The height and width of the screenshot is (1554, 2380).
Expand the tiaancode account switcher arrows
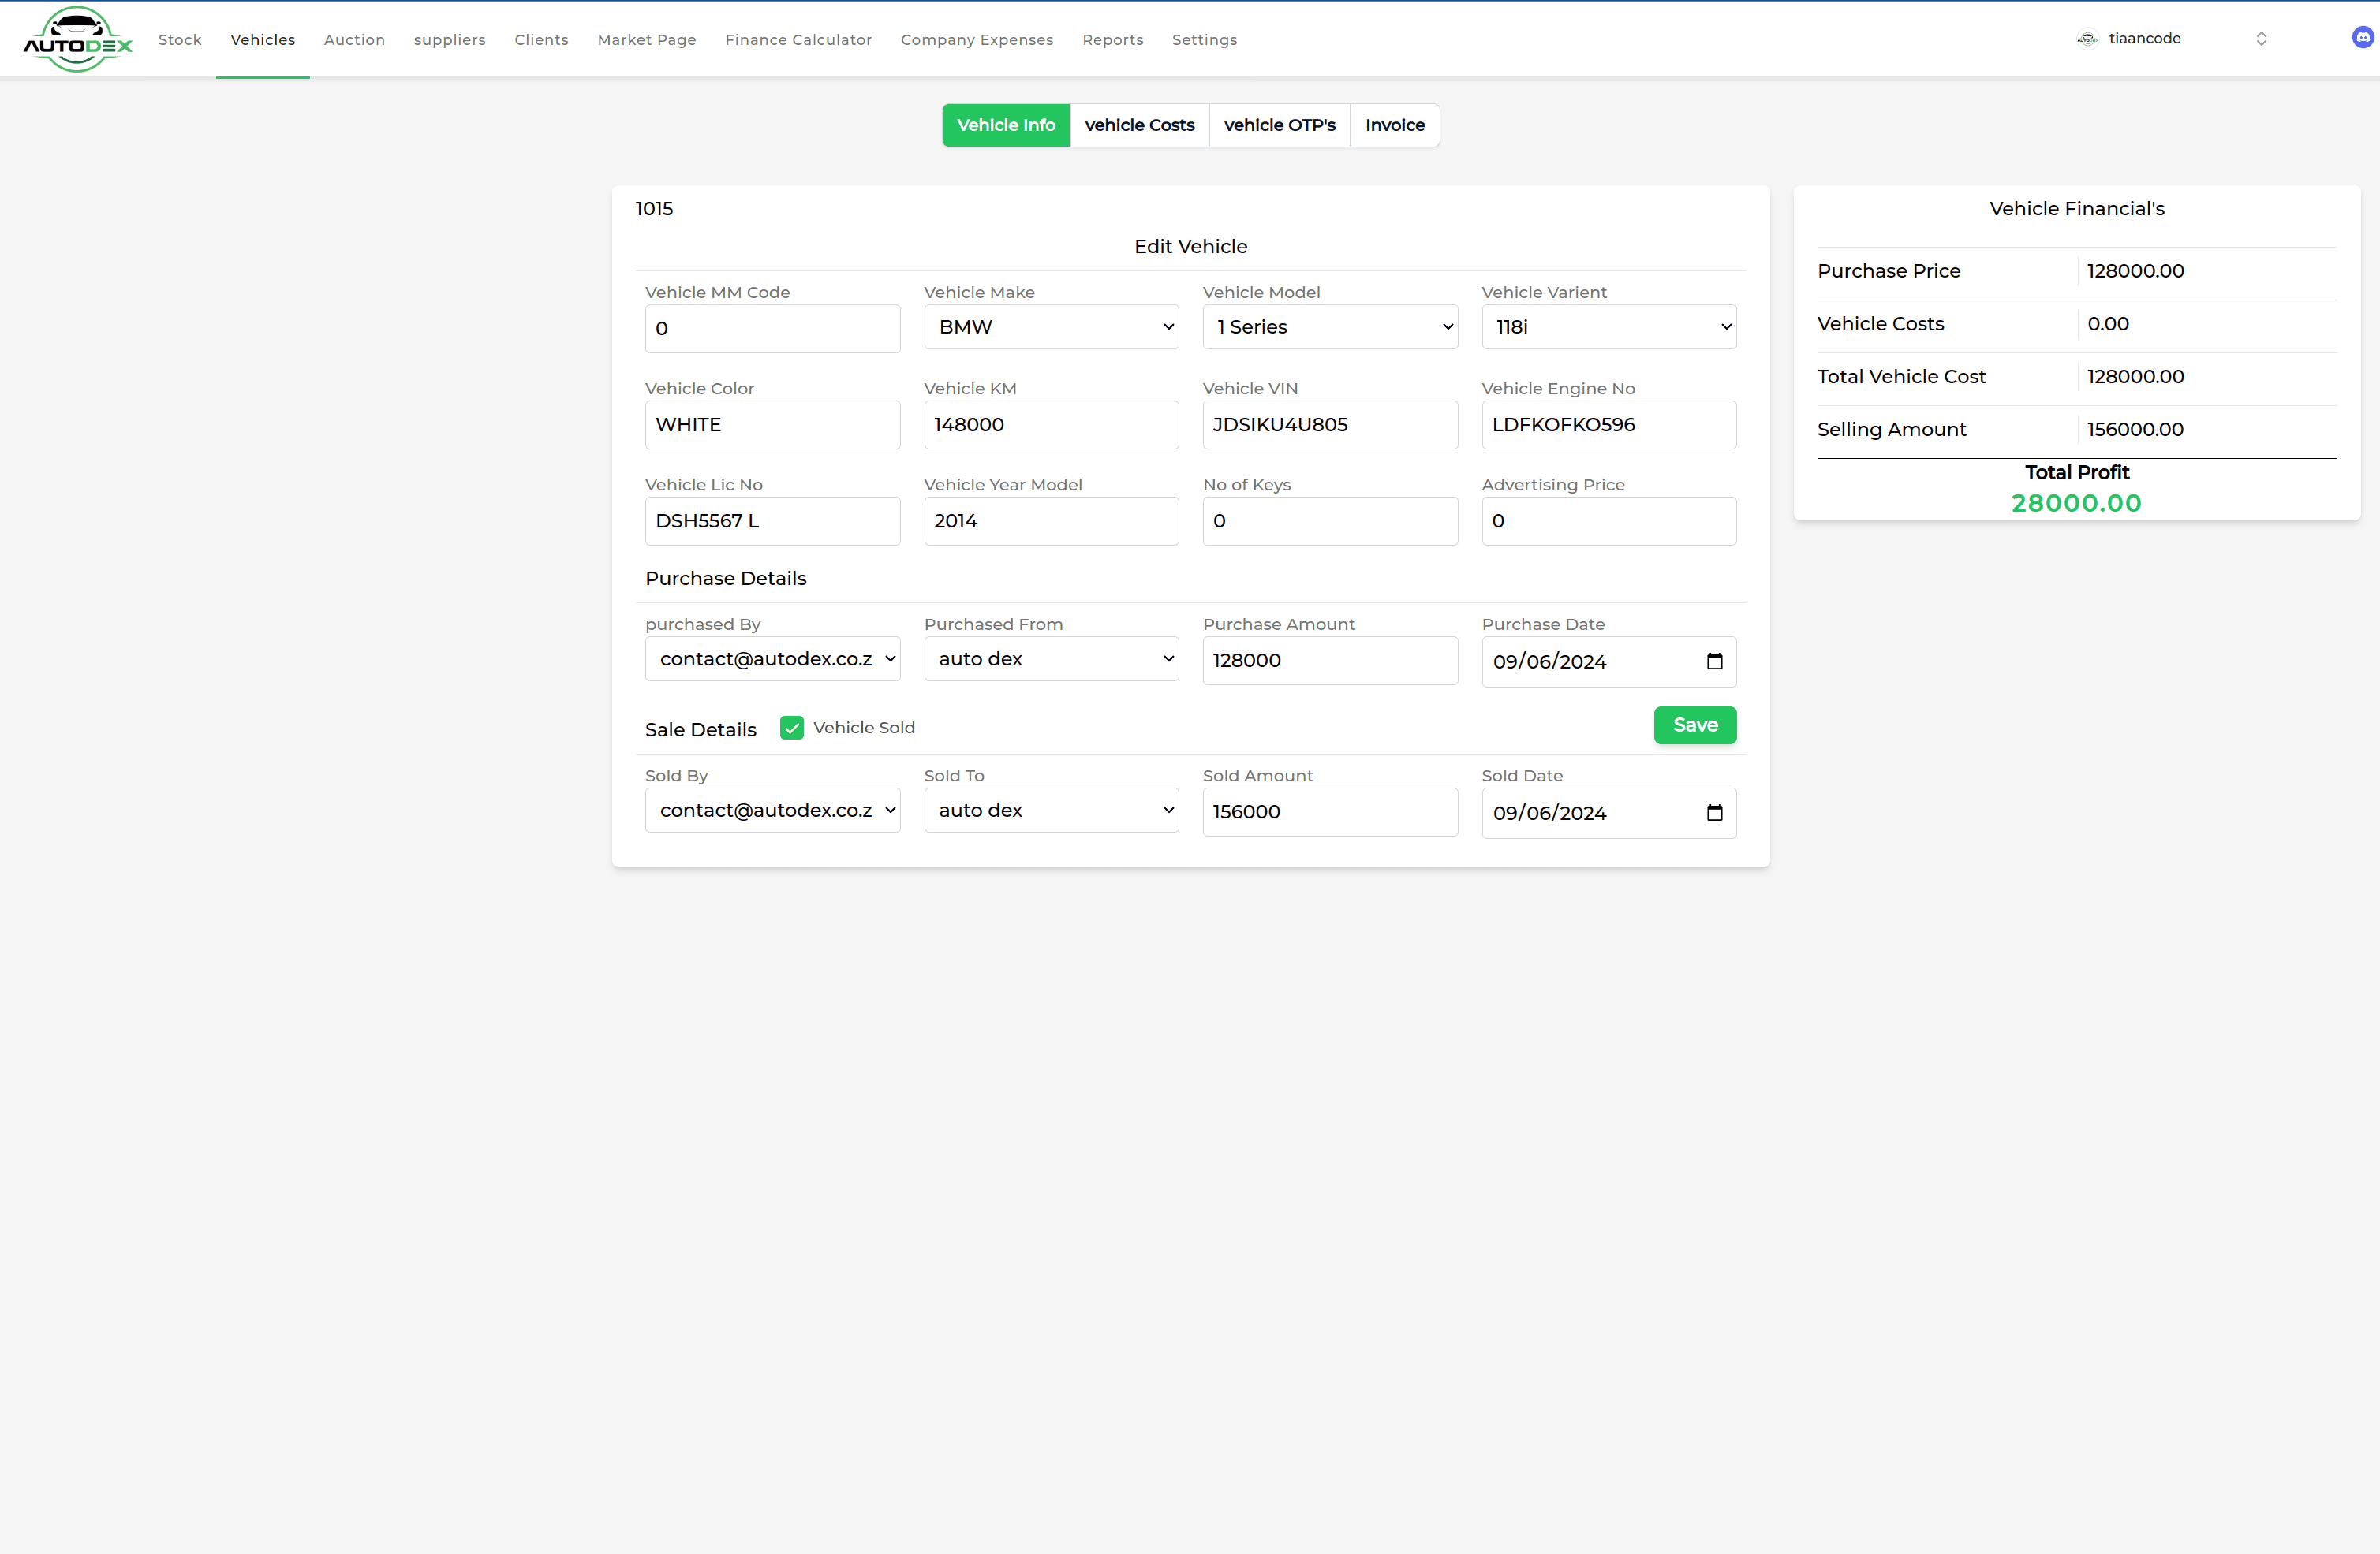tap(2261, 39)
